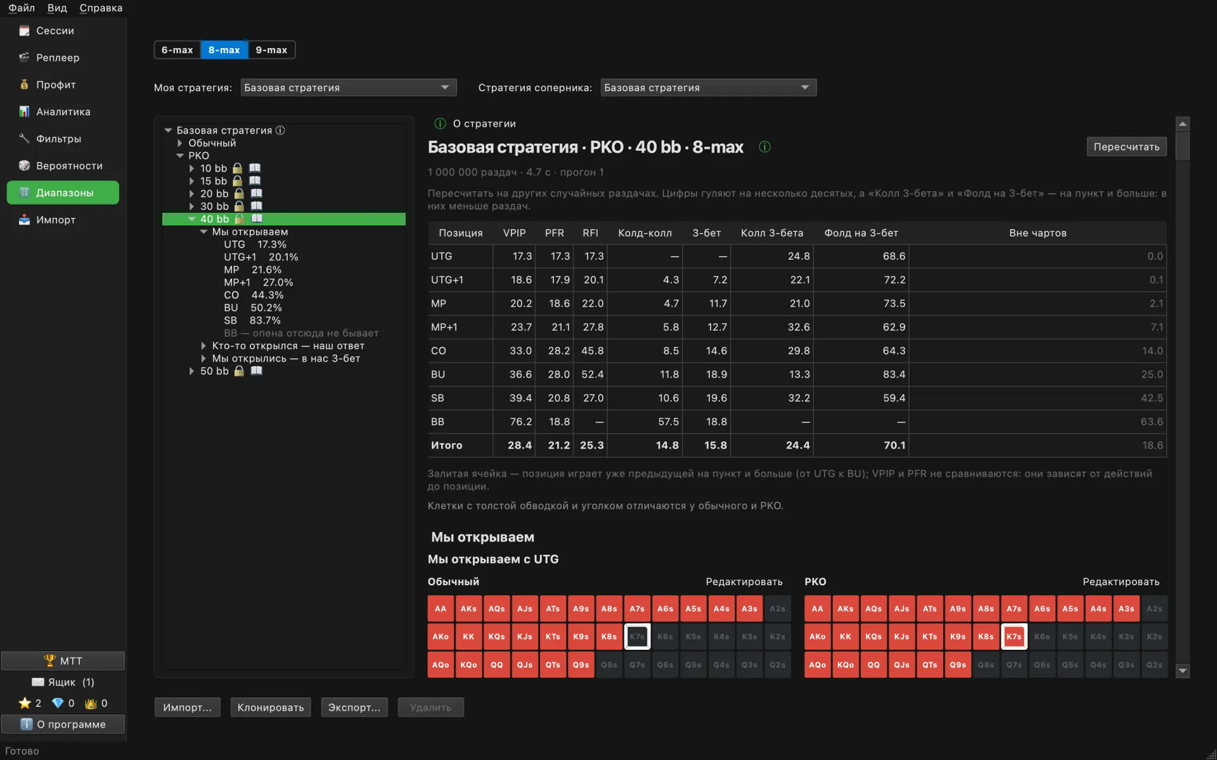Image resolution: width=1217 pixels, height=760 pixels.
Task: Click the Пересчитать button
Action: pos(1126,147)
